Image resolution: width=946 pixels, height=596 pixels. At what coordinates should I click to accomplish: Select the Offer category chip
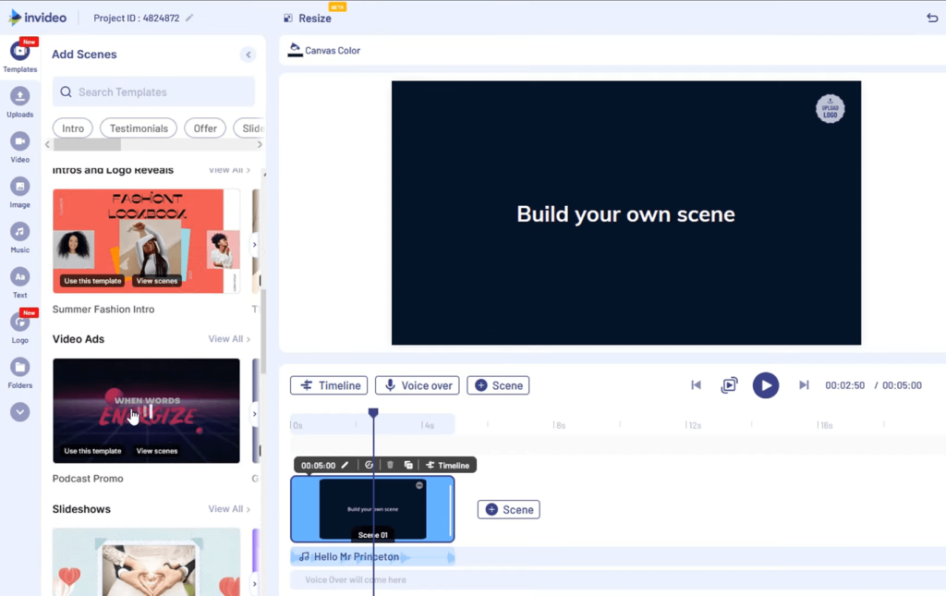click(205, 128)
